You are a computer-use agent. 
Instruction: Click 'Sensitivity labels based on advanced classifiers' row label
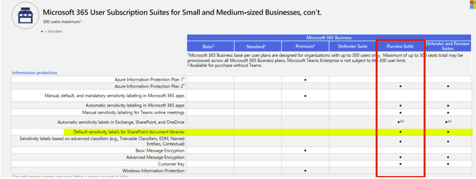[x=102, y=141]
